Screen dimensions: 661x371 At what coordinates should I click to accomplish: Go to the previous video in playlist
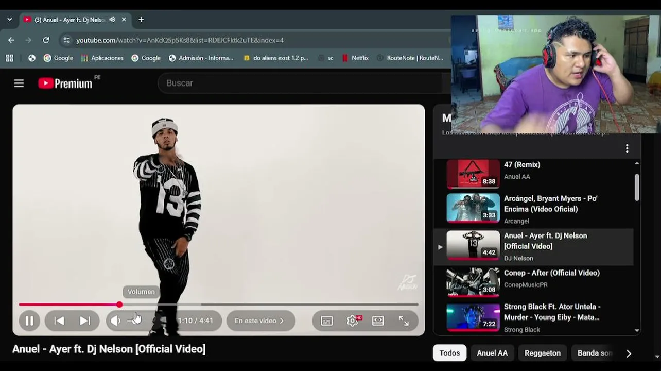tap(59, 321)
